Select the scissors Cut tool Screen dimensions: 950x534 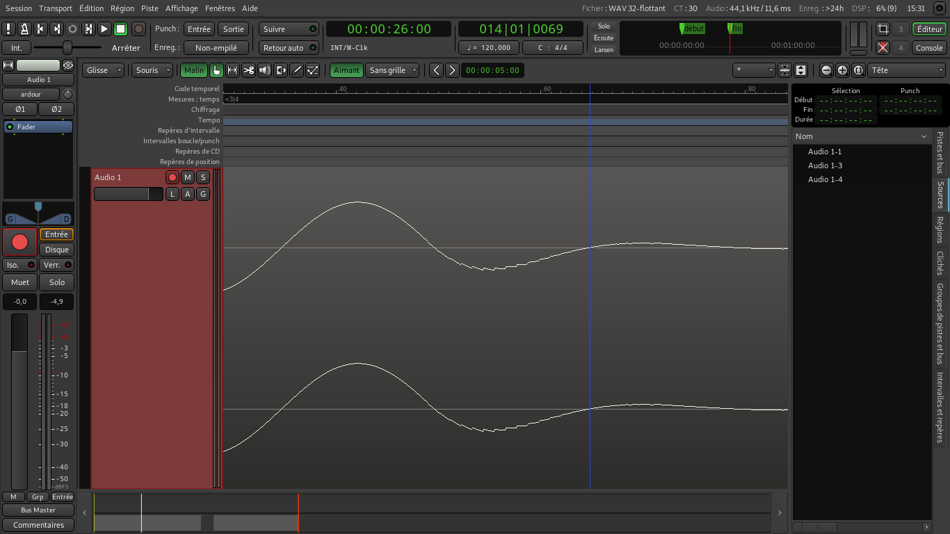coord(248,70)
